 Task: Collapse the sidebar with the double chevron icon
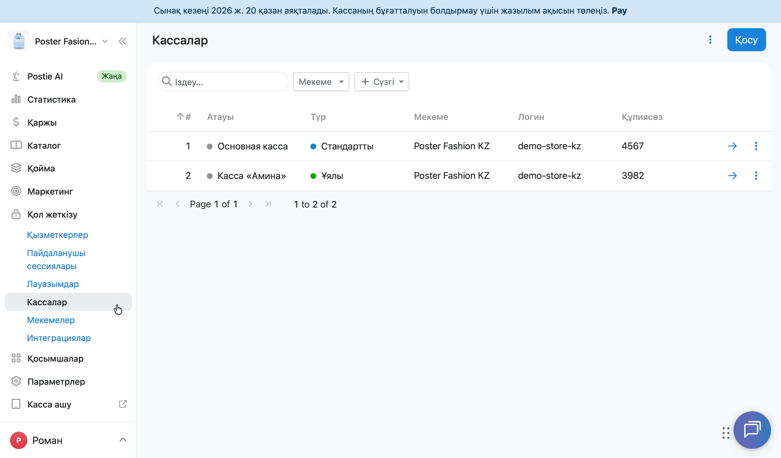tap(122, 41)
